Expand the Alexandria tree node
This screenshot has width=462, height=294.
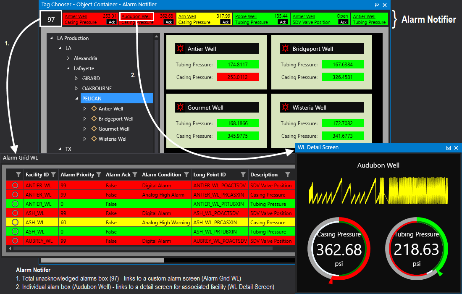68,58
